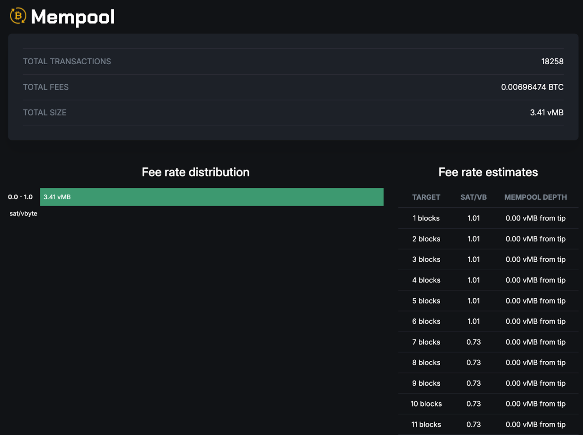Select the Fee rate estimates heading

(x=488, y=172)
